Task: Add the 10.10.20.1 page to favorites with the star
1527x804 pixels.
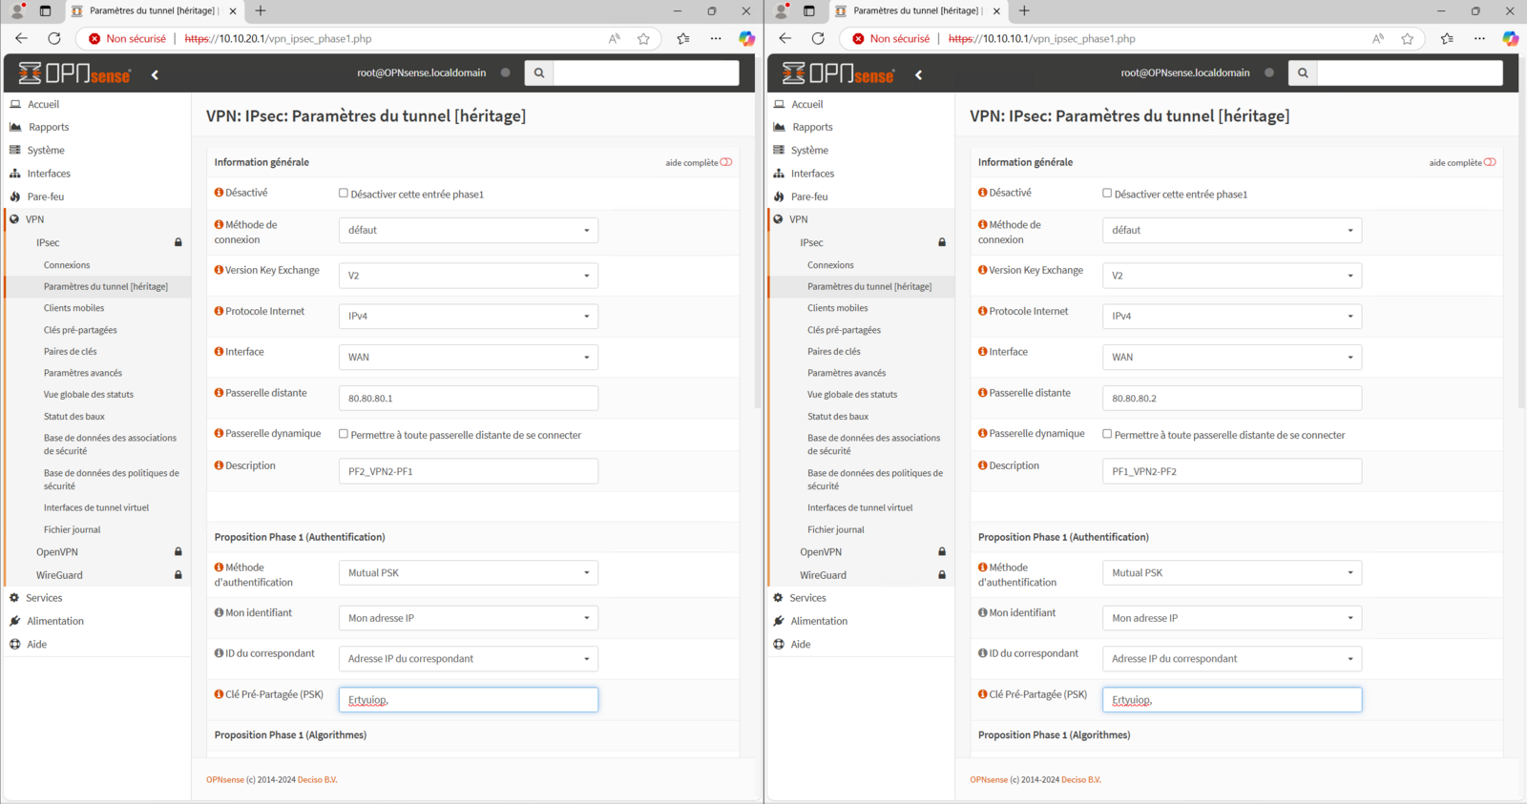Action: [643, 39]
